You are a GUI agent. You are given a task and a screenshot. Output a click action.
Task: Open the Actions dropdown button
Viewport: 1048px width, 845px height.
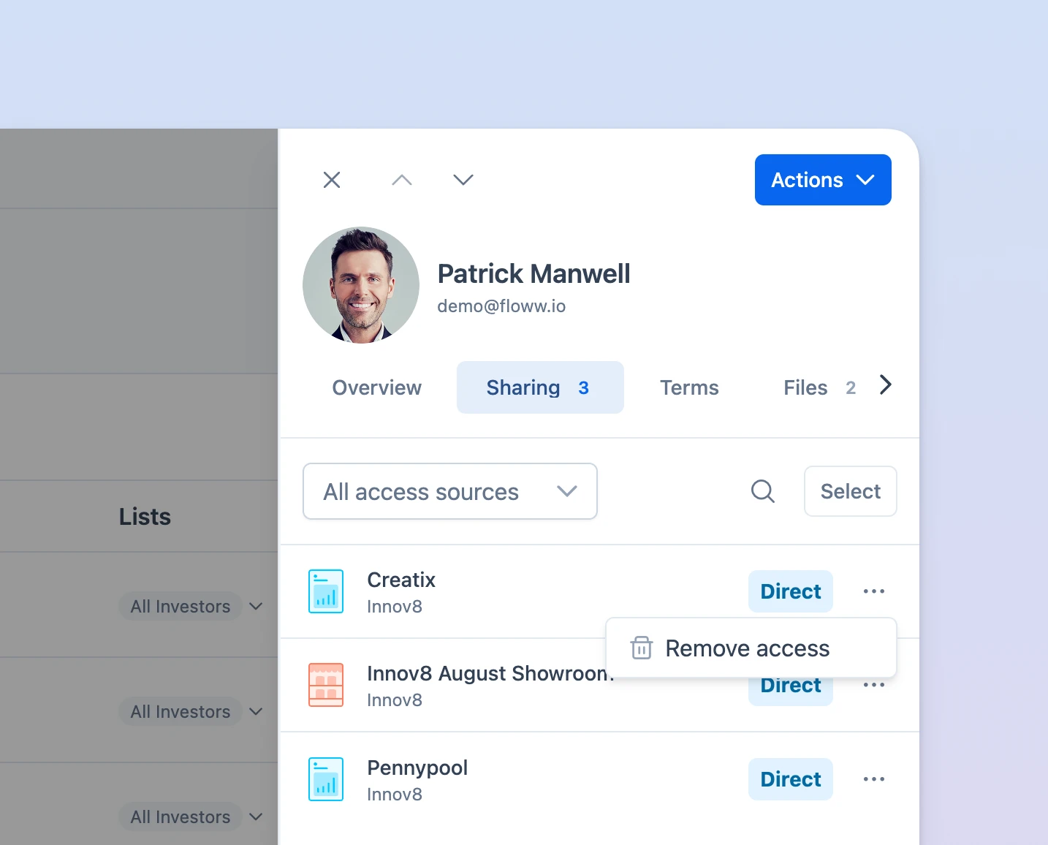pyautogui.click(x=823, y=180)
